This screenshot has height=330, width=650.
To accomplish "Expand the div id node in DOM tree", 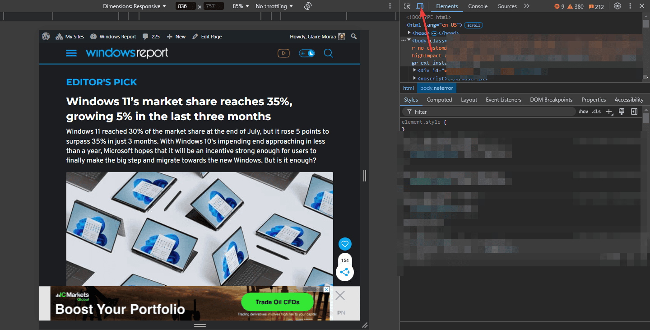I will (415, 70).
